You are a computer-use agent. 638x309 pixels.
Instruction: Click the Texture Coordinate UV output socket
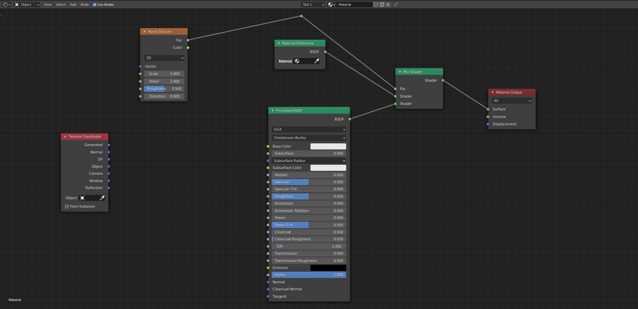(109, 159)
